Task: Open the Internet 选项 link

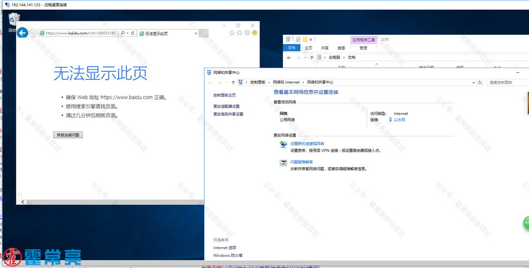Action: click(225, 248)
